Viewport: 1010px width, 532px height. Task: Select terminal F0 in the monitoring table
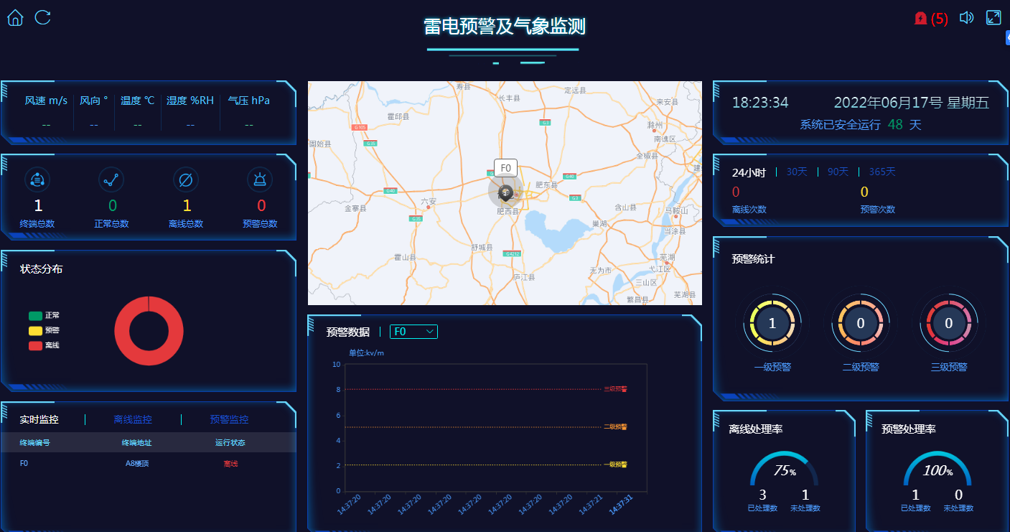[x=24, y=463]
